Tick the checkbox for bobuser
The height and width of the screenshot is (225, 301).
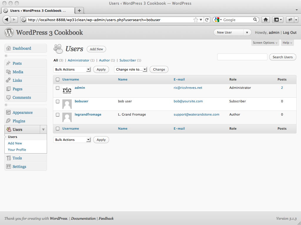click(x=58, y=101)
